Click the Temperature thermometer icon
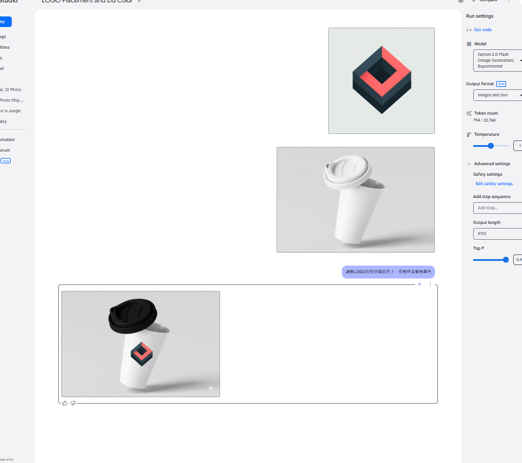The image size is (522, 463). (x=468, y=135)
